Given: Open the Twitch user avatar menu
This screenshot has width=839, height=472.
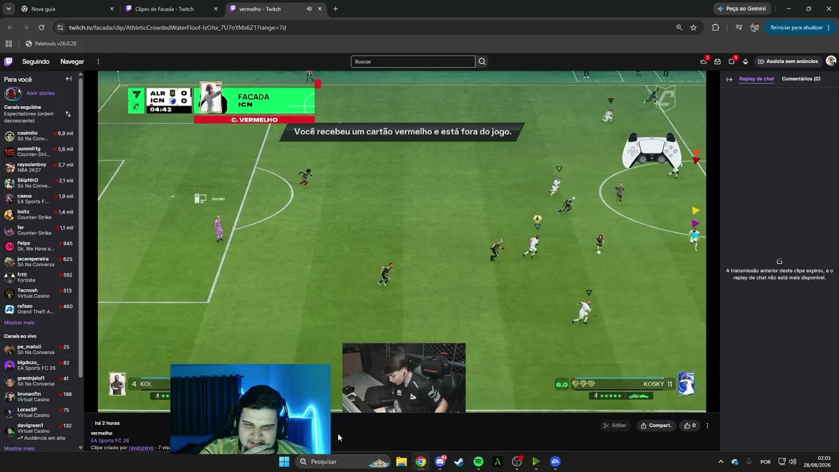Looking at the screenshot, I should pyautogui.click(x=830, y=61).
